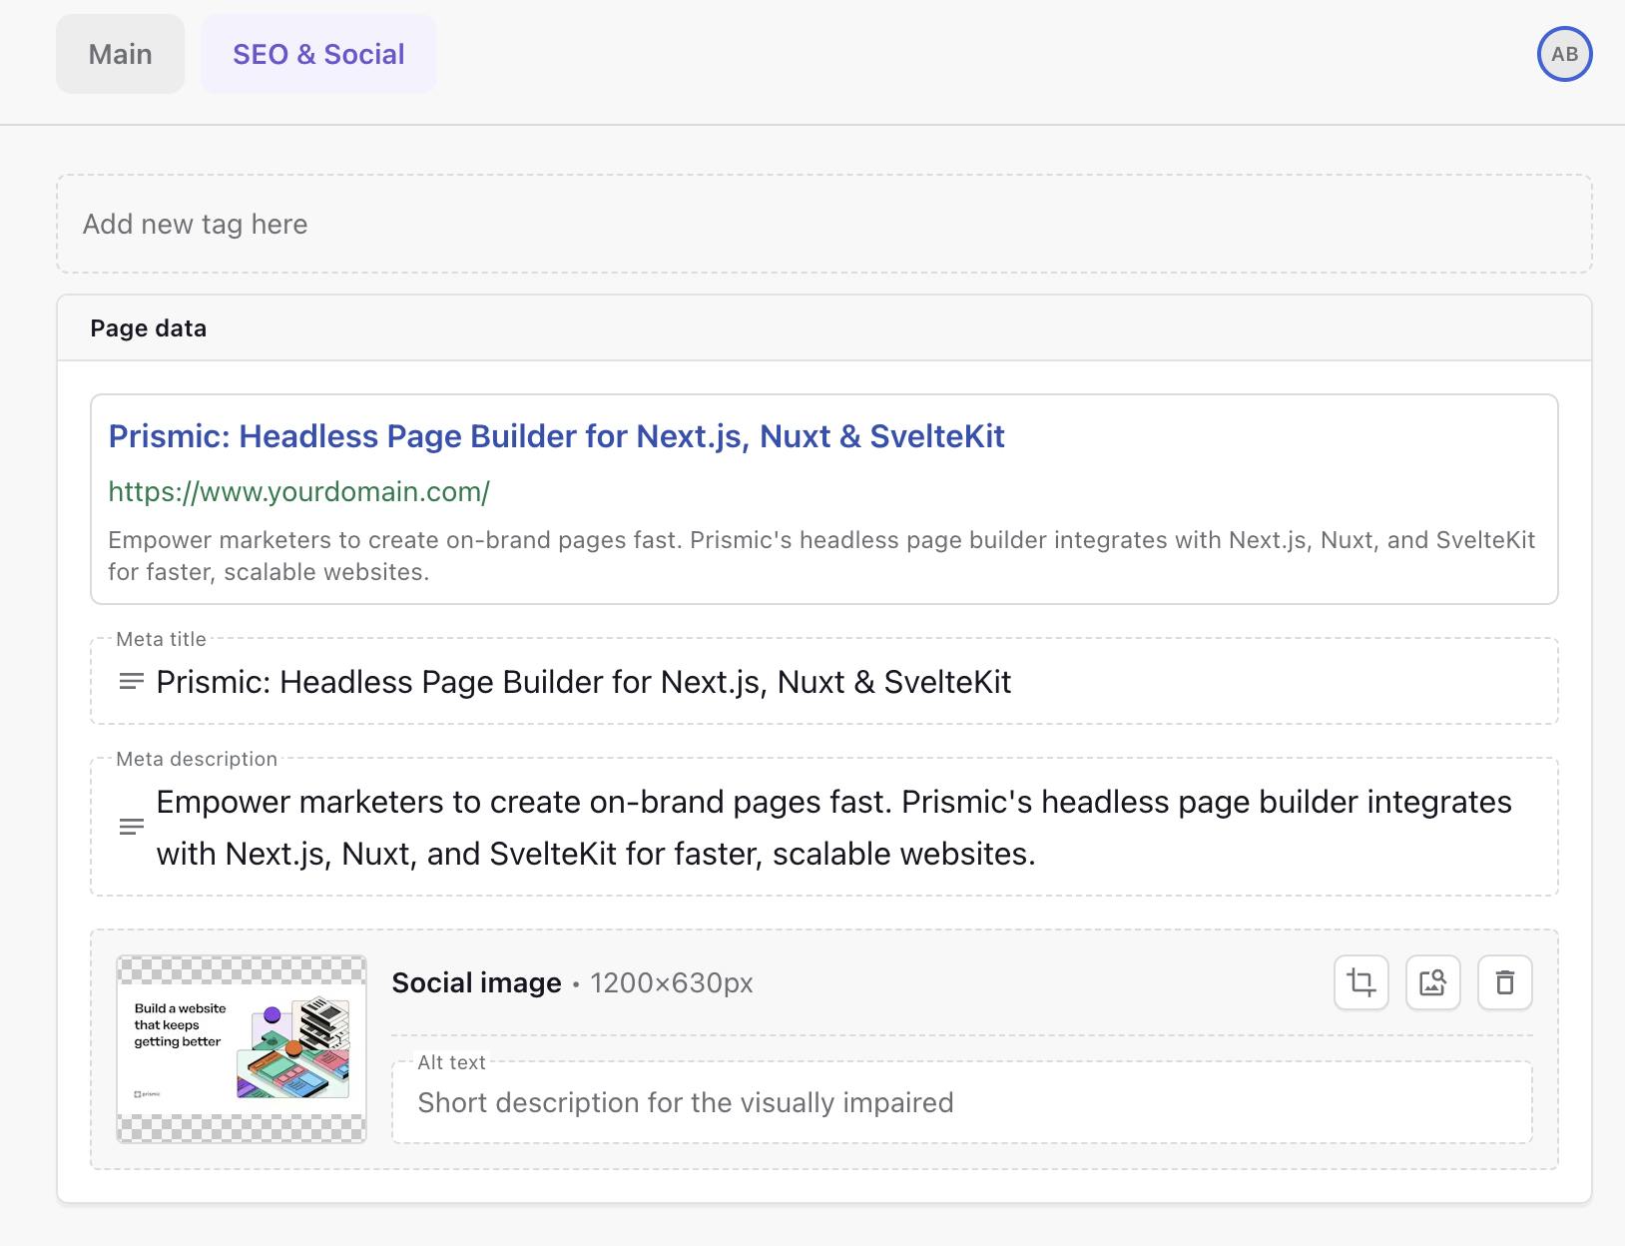Click the Social image section label
This screenshot has height=1246, width=1625.
[x=477, y=982]
